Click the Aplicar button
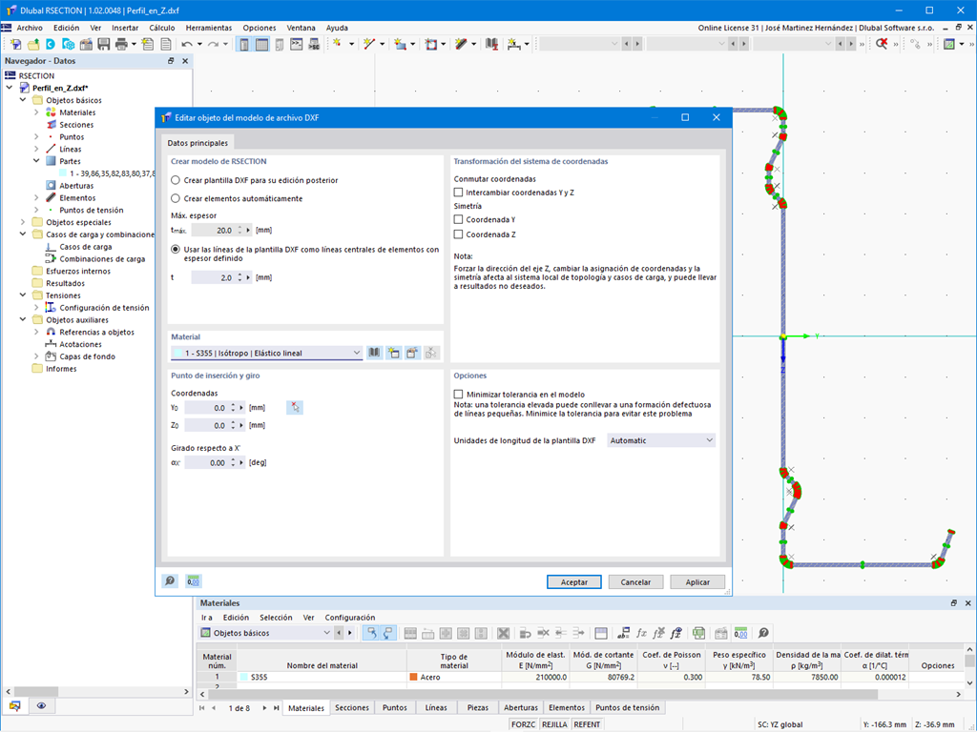The height and width of the screenshot is (732, 977). (x=697, y=582)
